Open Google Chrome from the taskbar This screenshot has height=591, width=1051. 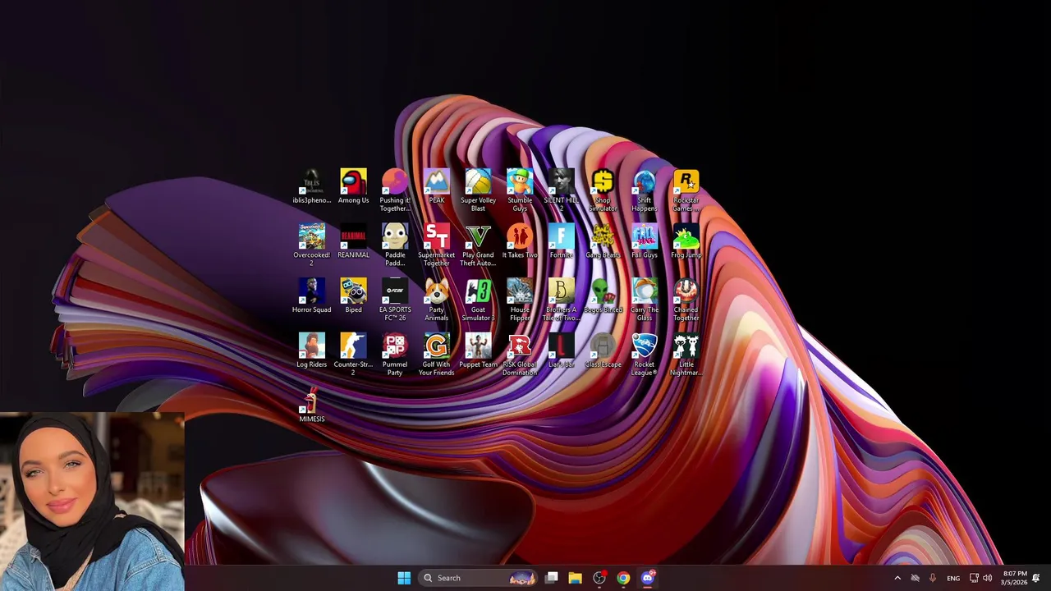pos(623,578)
